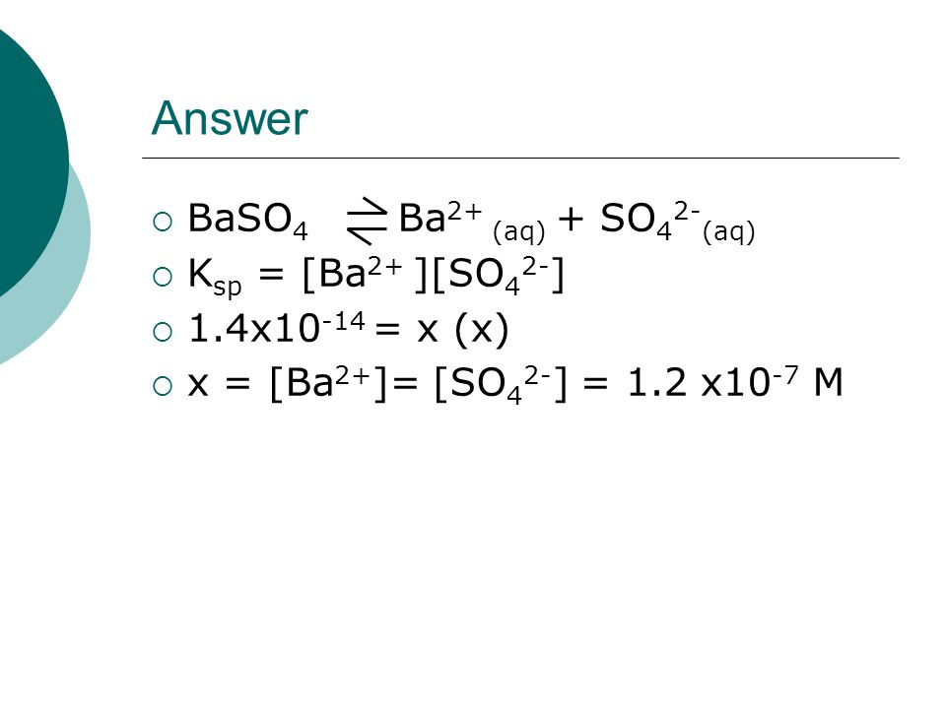Click the [Ba2+][SO4 2-] expression
Image resolution: width=946 pixels, height=709 pixels.
point(433,277)
